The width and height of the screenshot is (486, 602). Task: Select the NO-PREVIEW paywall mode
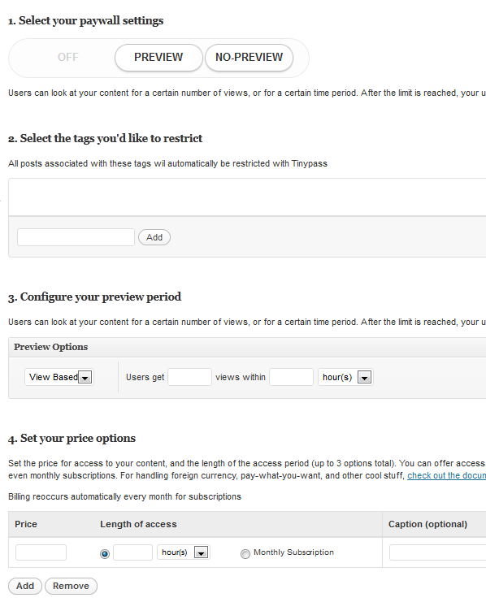tap(249, 57)
